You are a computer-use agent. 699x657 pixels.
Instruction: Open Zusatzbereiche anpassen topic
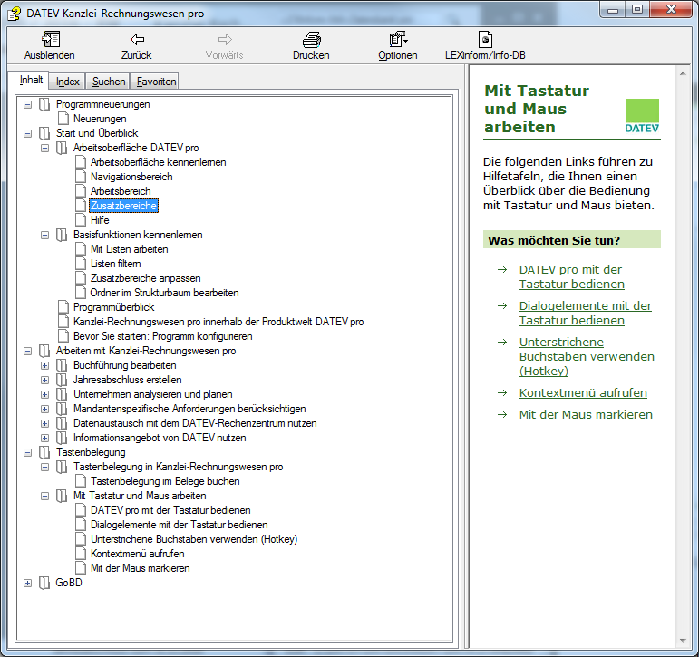pos(145,278)
